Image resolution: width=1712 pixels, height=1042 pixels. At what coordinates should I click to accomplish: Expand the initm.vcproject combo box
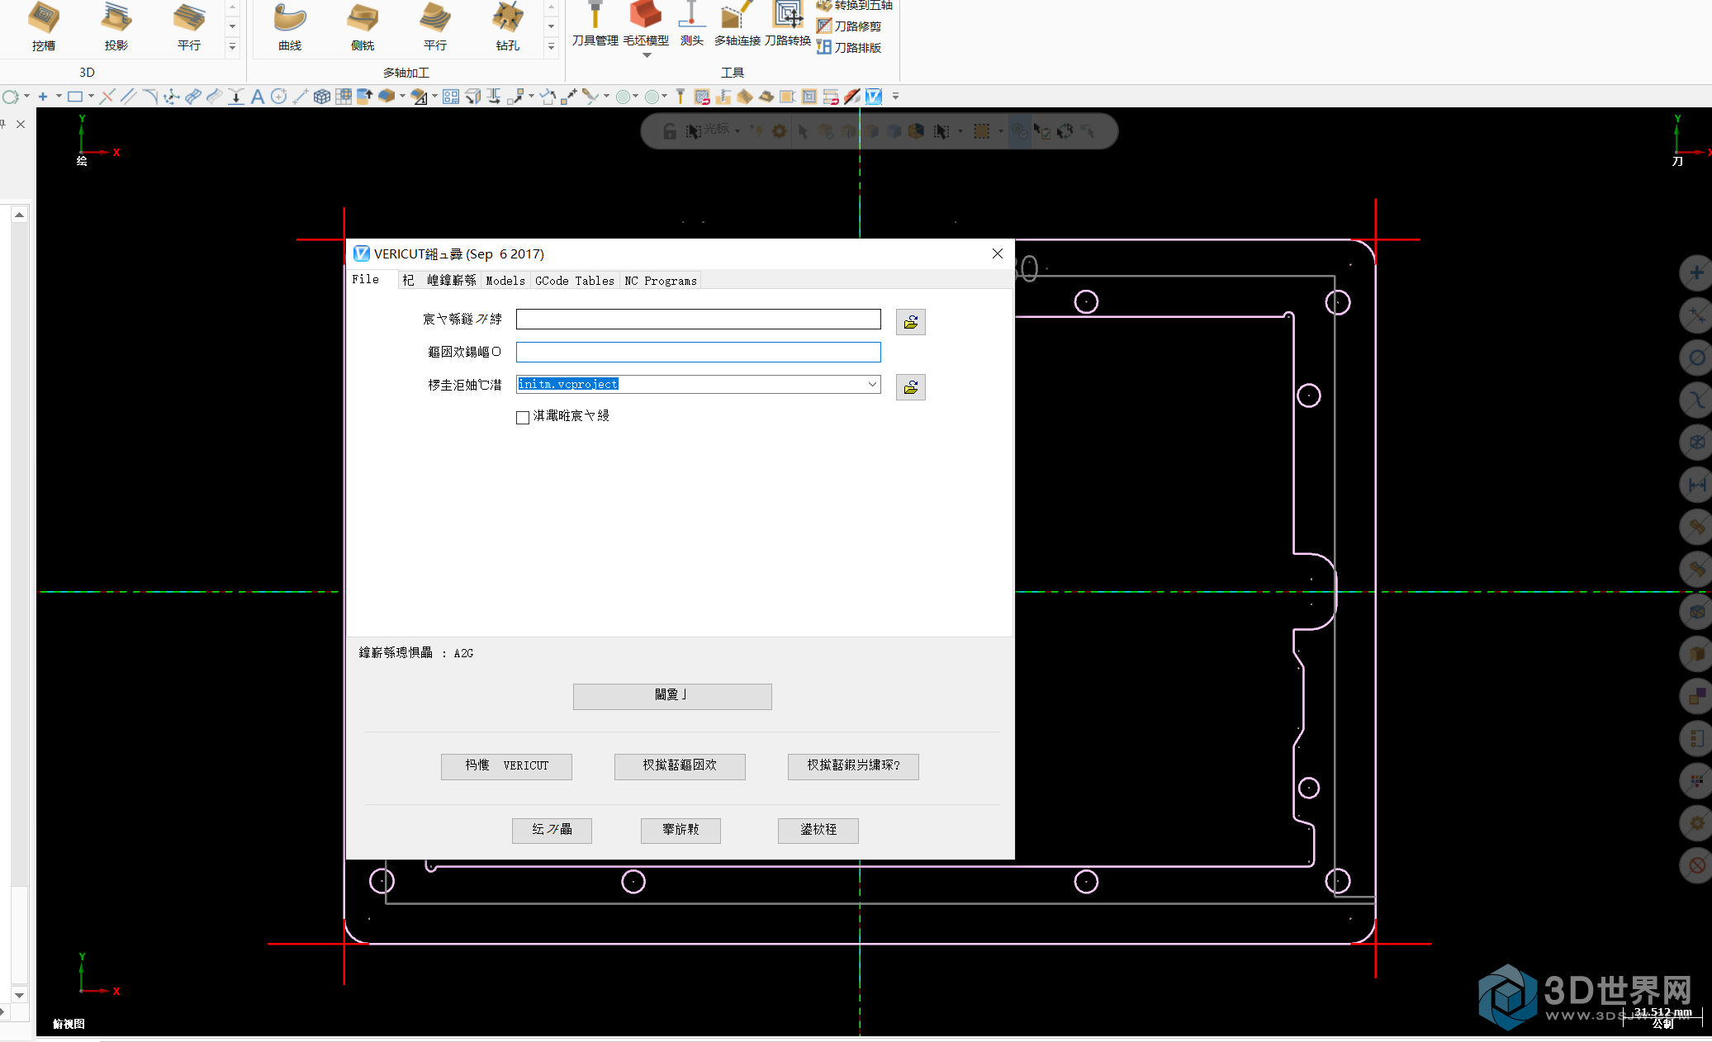[x=872, y=384]
